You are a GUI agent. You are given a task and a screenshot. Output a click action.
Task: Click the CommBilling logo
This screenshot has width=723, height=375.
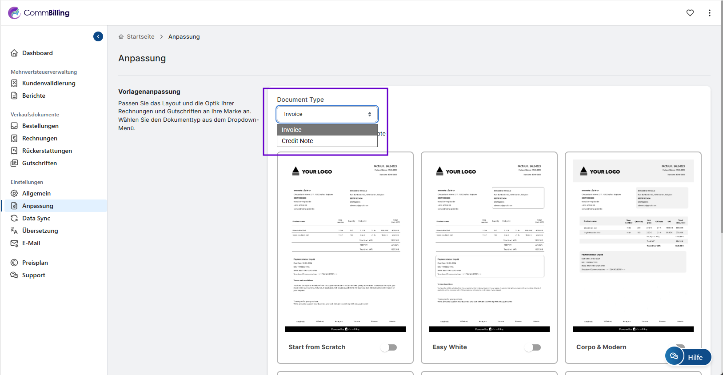tap(39, 13)
